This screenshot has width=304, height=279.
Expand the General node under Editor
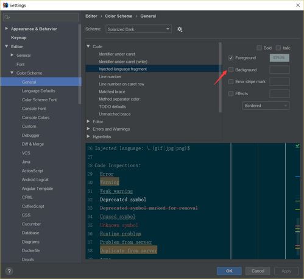(x=12, y=55)
